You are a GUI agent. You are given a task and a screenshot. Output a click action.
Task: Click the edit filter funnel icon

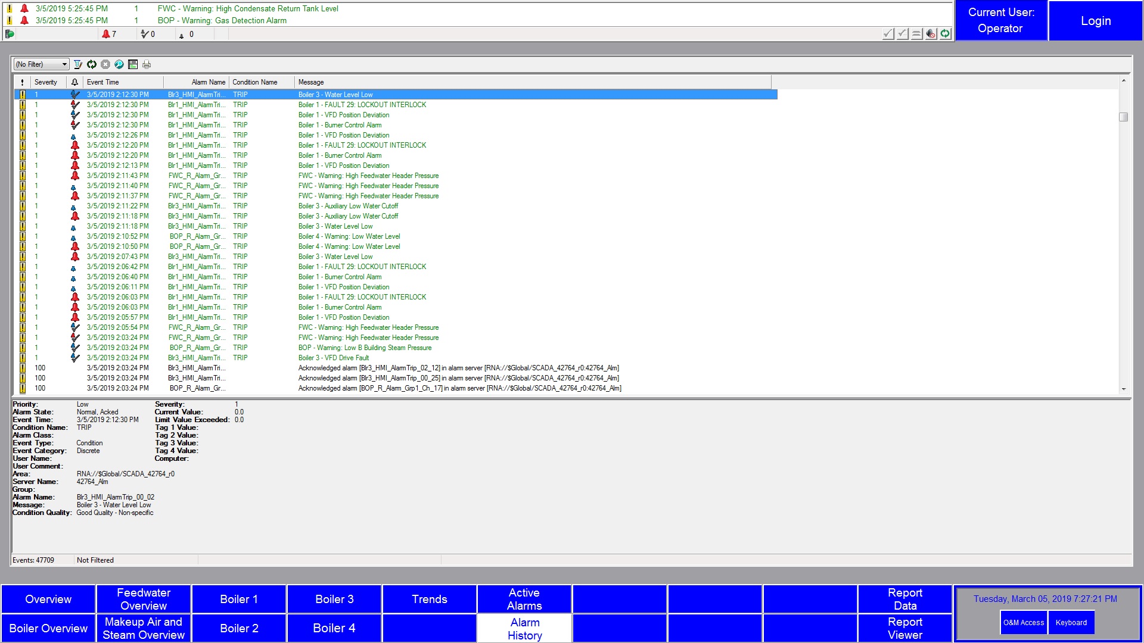[78, 64]
